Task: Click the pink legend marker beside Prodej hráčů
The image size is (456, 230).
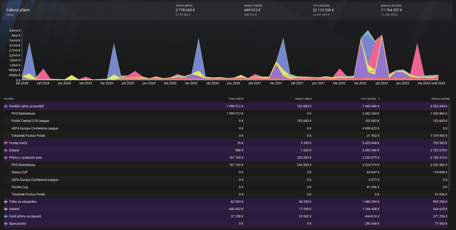Action: pyautogui.click(x=6, y=143)
